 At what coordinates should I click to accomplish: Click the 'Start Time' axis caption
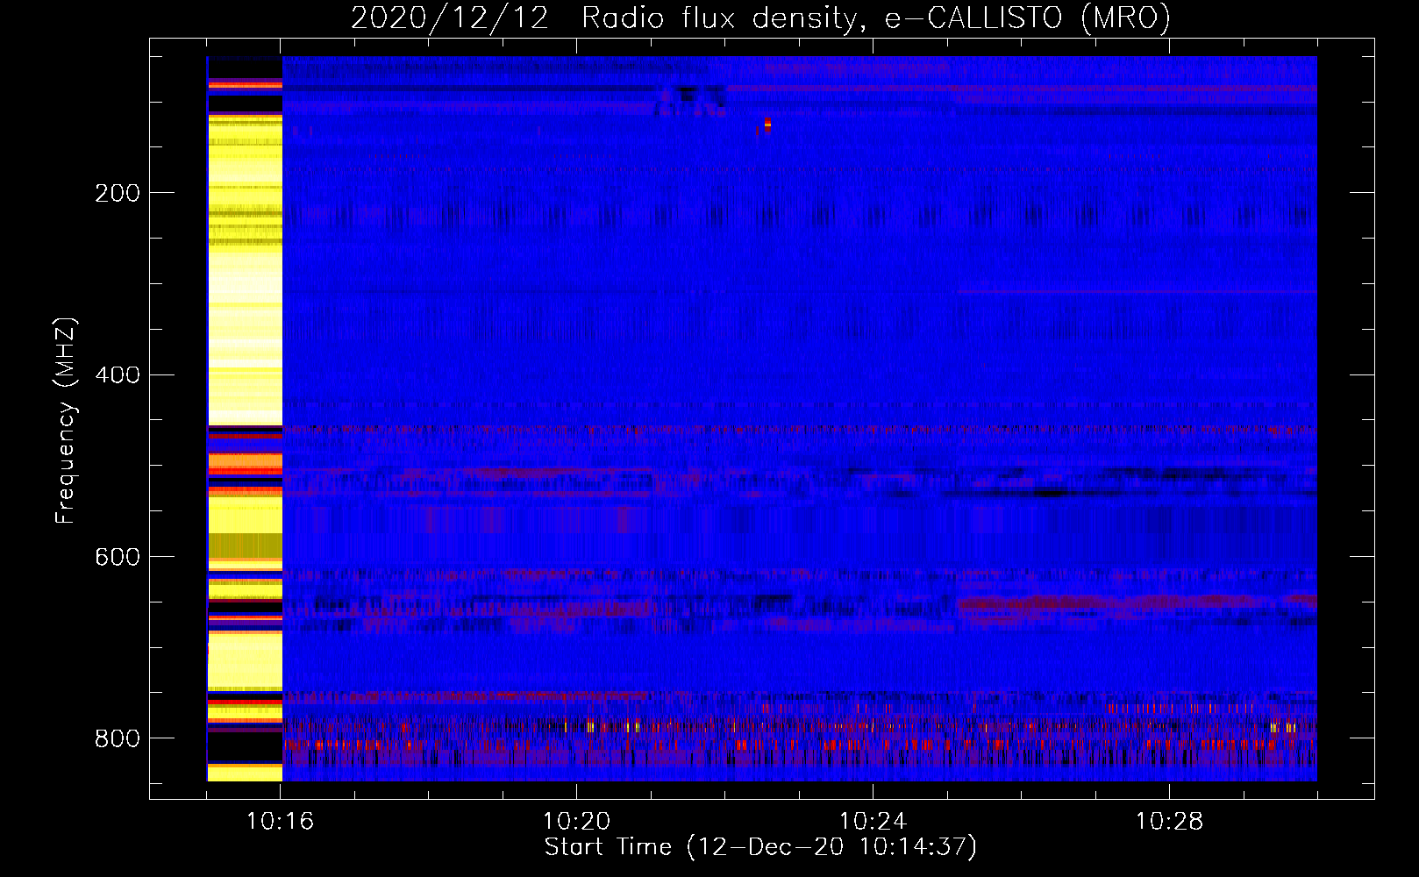[760, 847]
